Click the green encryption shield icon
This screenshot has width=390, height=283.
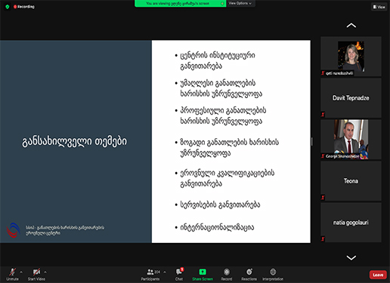[8, 7]
